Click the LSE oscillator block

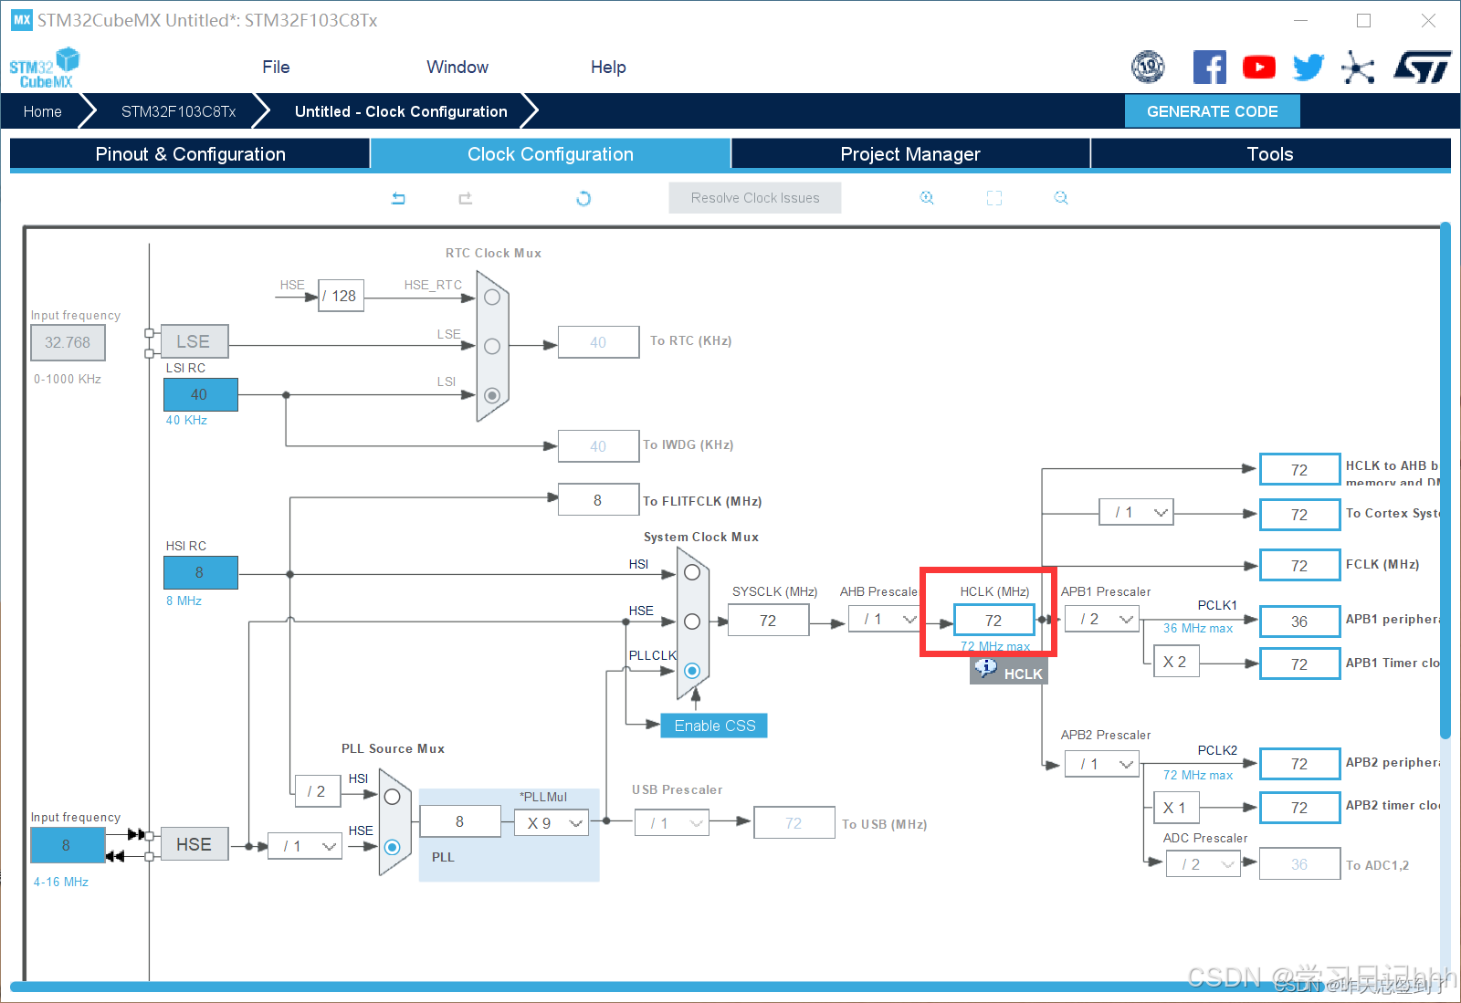tap(194, 341)
